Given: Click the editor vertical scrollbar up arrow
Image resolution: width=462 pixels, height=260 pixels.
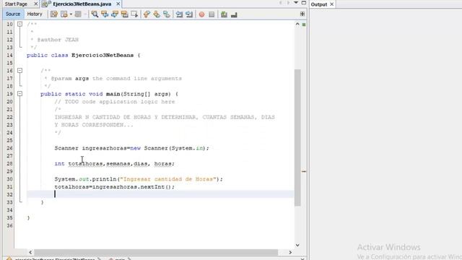Looking at the screenshot, I should tap(297, 24).
